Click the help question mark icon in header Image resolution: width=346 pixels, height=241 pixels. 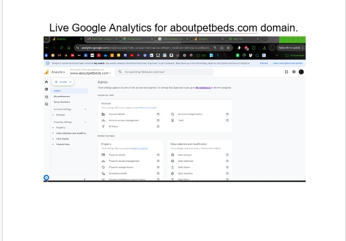point(294,72)
